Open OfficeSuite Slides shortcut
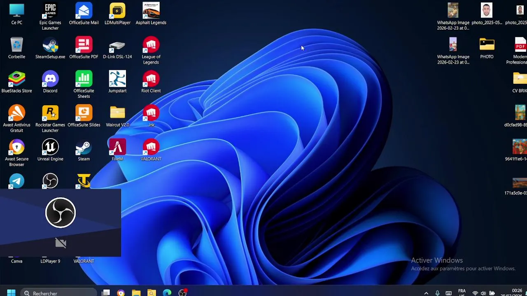 tap(84, 117)
